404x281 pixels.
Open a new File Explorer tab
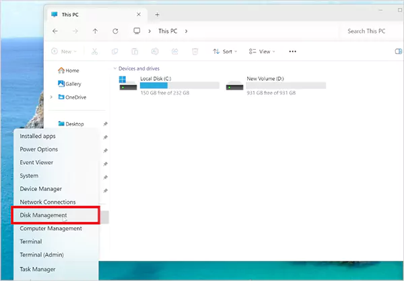tap(158, 14)
